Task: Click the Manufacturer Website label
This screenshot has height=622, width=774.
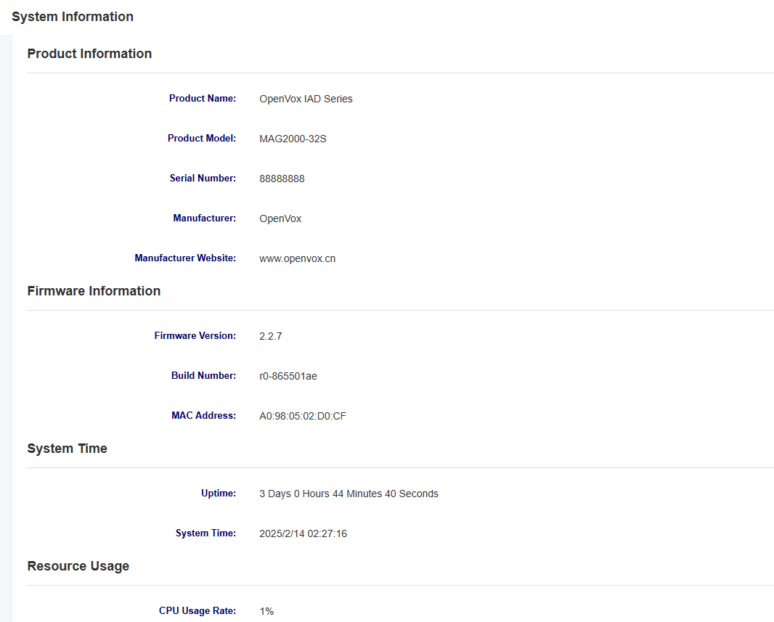Action: coord(185,258)
